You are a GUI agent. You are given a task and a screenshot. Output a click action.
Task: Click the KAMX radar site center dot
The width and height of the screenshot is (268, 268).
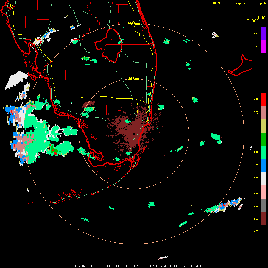[134, 134]
